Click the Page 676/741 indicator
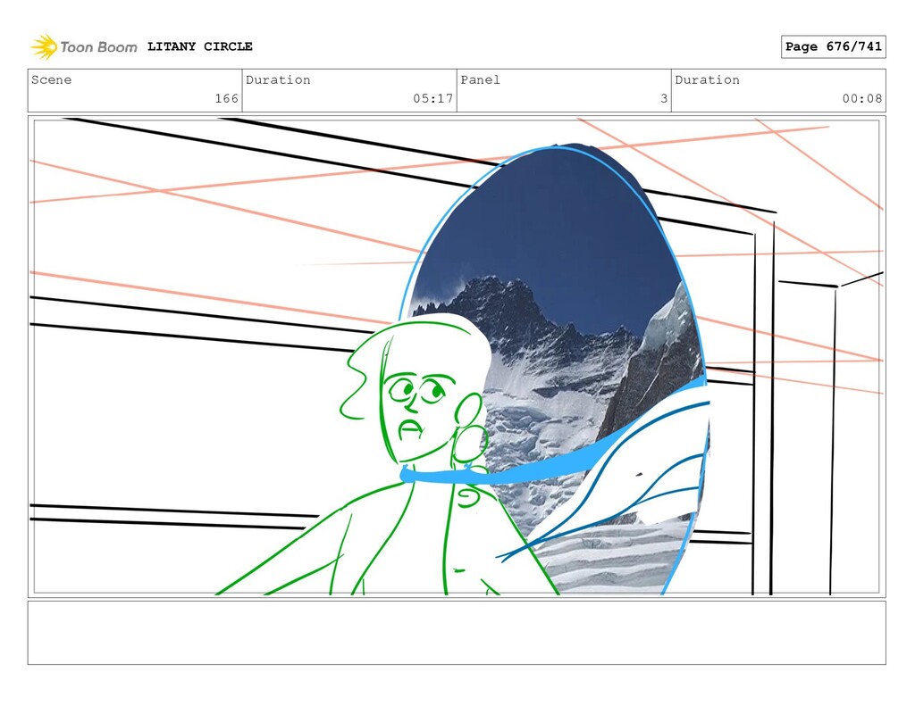Viewport: 915px width, 706px height. [834, 46]
